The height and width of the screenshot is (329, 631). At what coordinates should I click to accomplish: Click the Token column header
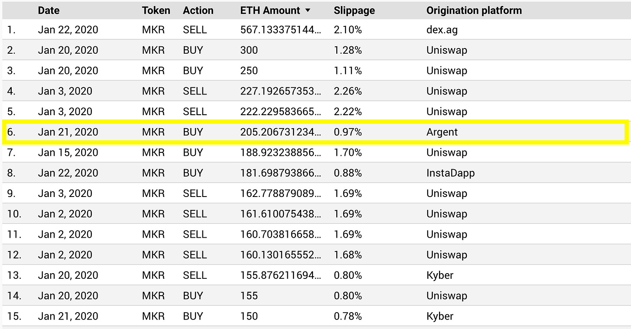pos(156,10)
